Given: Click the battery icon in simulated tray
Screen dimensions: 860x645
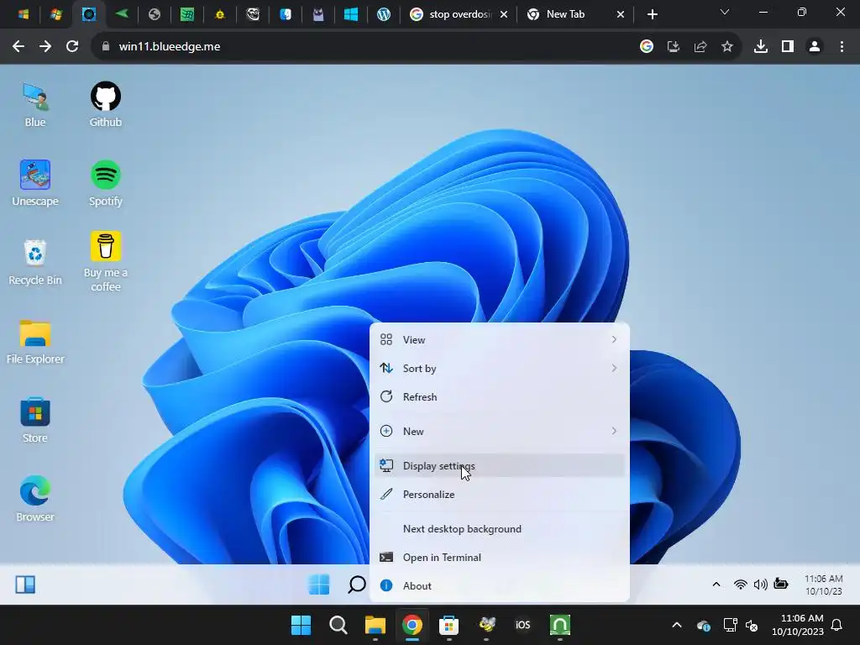Looking at the screenshot, I should pos(781,584).
